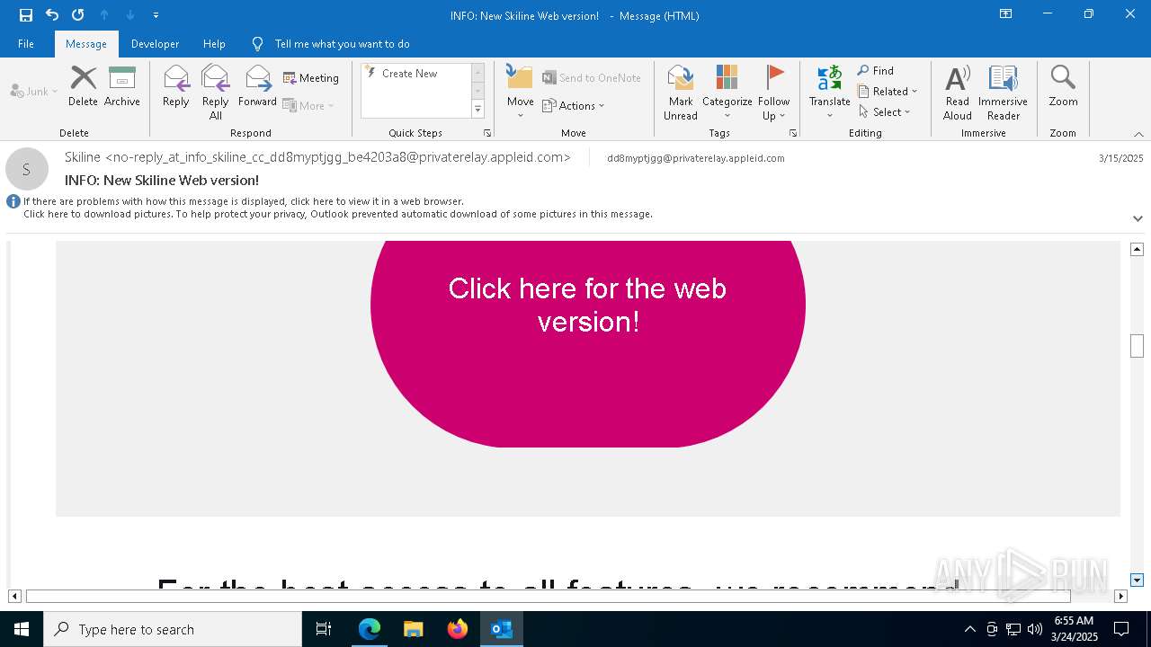This screenshot has height=647, width=1151.
Task: Click the vertical scrollbar thumb
Action: (1137, 346)
